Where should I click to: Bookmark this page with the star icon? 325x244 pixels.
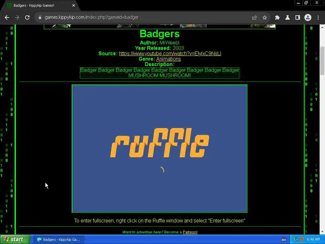pyautogui.click(x=265, y=18)
